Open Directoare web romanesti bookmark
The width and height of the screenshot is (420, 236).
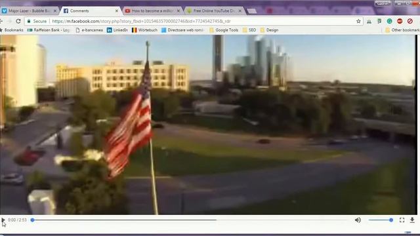coord(182,30)
